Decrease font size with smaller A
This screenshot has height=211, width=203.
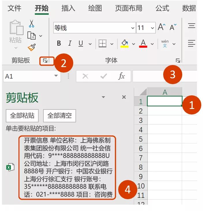point(173,27)
